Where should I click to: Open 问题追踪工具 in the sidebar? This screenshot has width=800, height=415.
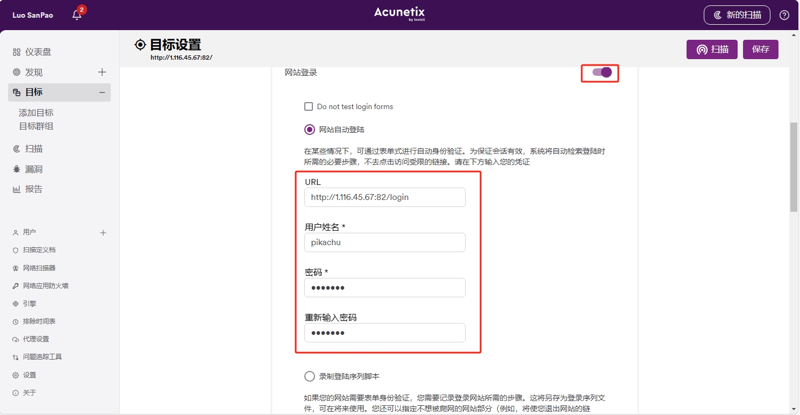coord(42,357)
